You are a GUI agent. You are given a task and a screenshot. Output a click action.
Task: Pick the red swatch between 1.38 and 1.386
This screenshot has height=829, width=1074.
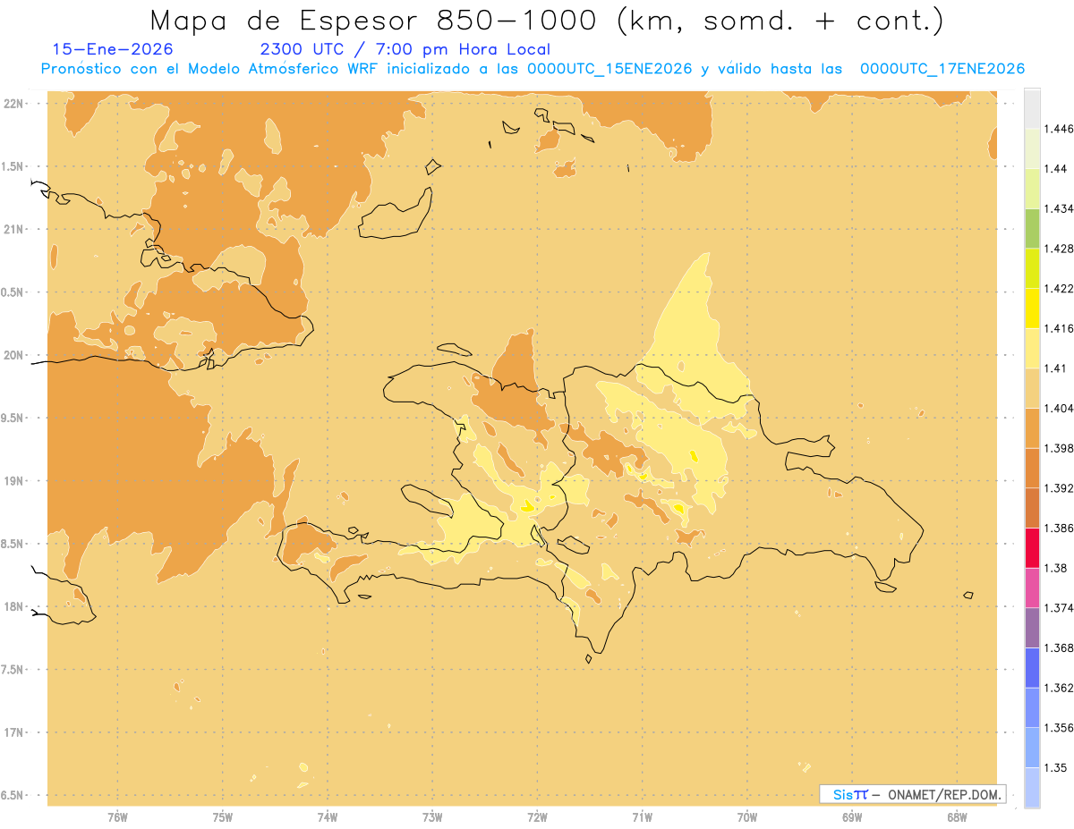[x=1032, y=547]
